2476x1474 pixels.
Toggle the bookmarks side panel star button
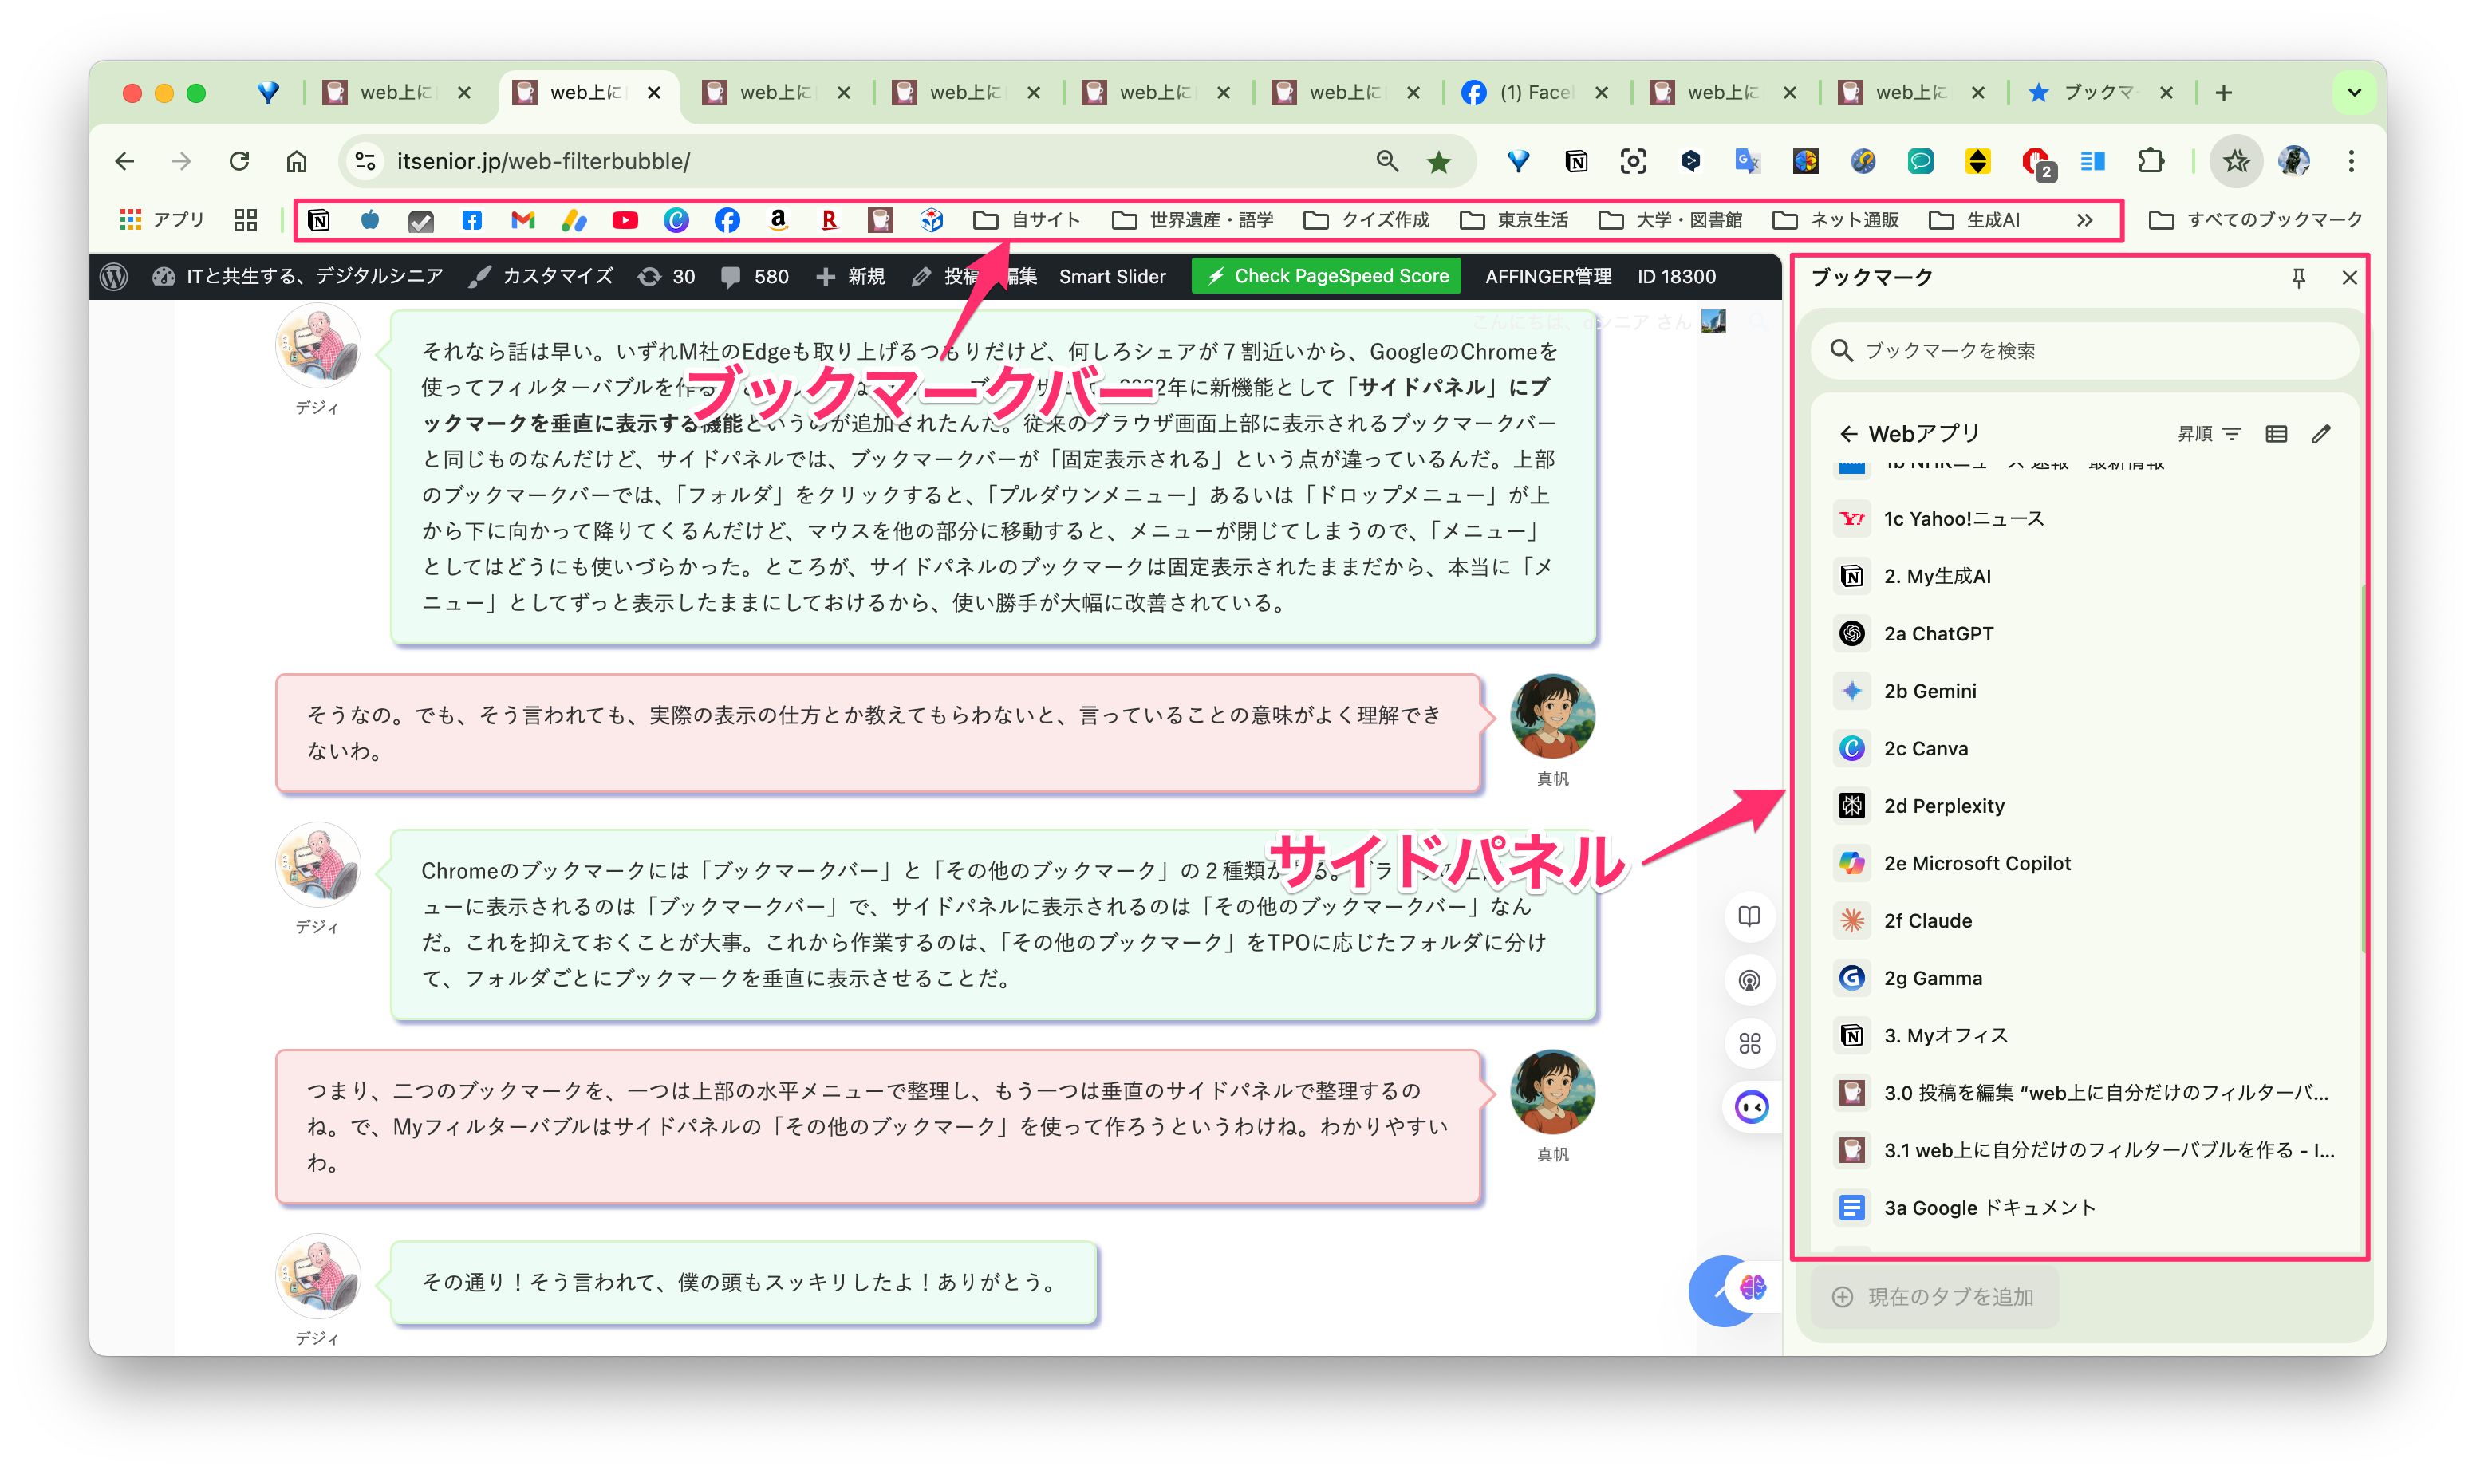click(x=2236, y=161)
